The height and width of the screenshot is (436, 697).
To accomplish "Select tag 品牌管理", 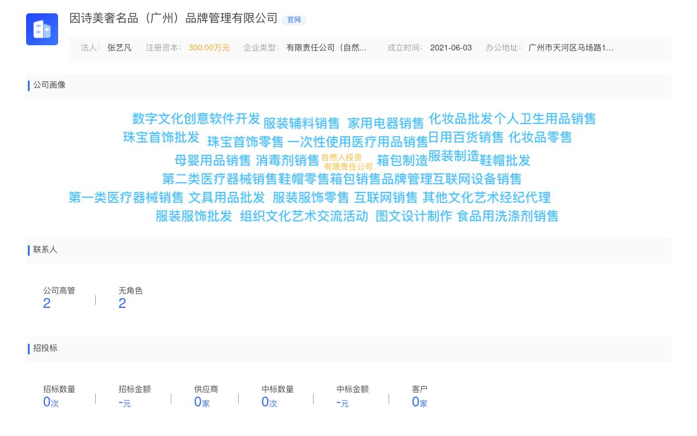I will click(407, 179).
